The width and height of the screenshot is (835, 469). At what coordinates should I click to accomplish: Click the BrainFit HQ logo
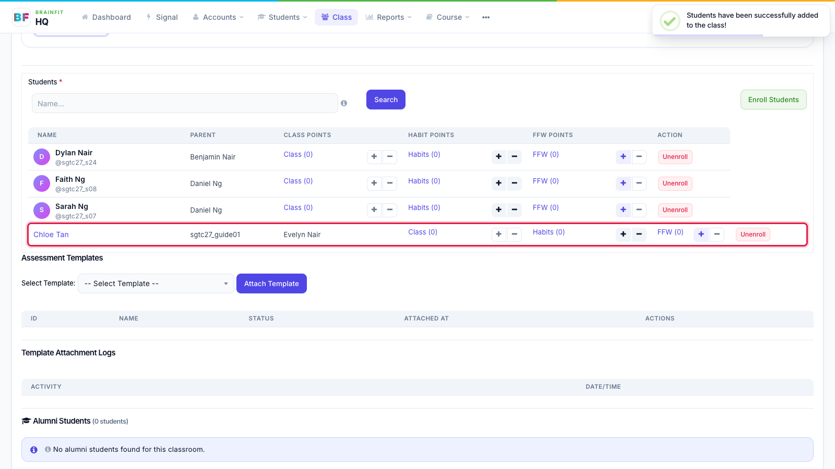click(38, 17)
